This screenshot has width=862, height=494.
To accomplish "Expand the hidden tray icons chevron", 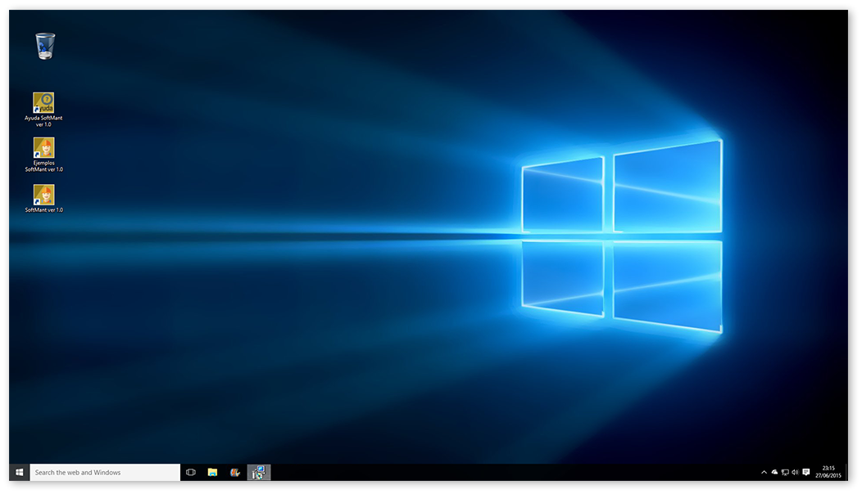I will 764,472.
